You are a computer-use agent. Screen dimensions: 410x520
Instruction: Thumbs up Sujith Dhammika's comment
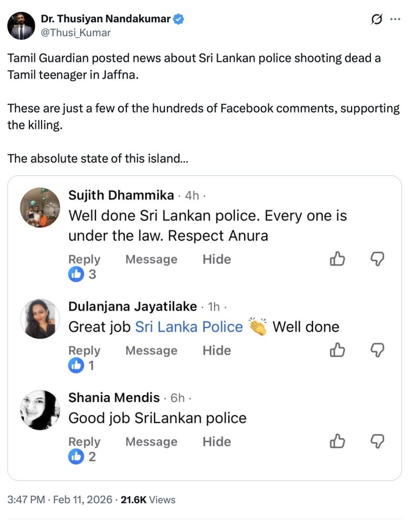(x=337, y=259)
